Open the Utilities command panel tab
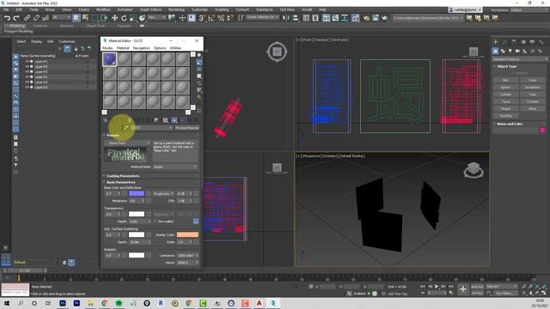Image resolution: width=550 pixels, height=309 pixels. pyautogui.click(x=541, y=42)
